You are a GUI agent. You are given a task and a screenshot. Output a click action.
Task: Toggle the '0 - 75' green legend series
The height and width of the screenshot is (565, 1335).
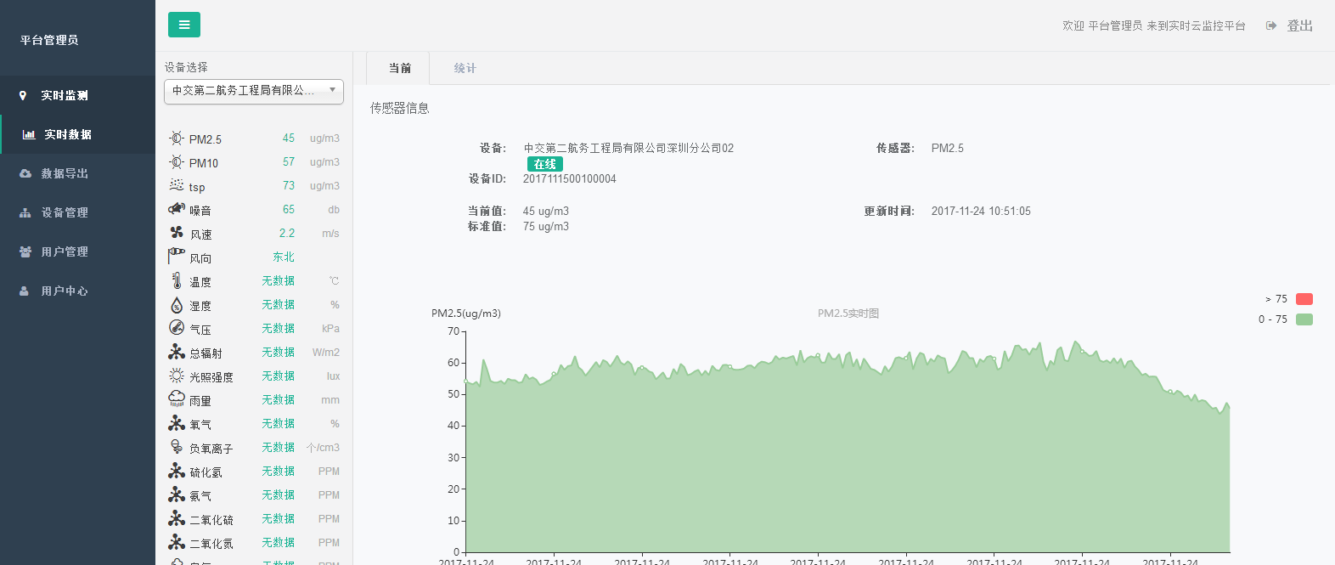[x=1304, y=319]
